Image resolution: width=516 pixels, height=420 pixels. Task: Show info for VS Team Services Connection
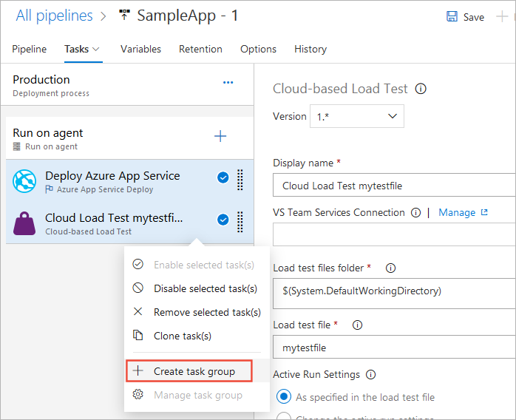pos(415,213)
